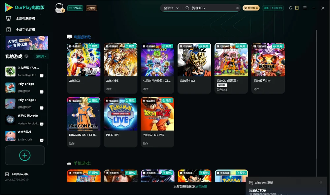Click 限免 badge on 龙珠TCG card
The image size is (330, 195).
point(93,46)
